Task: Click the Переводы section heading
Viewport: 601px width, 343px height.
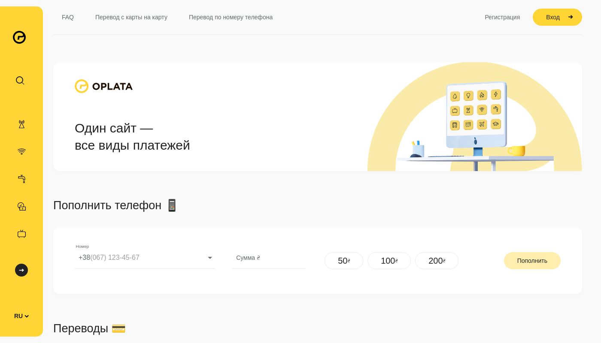Action: pos(89,328)
